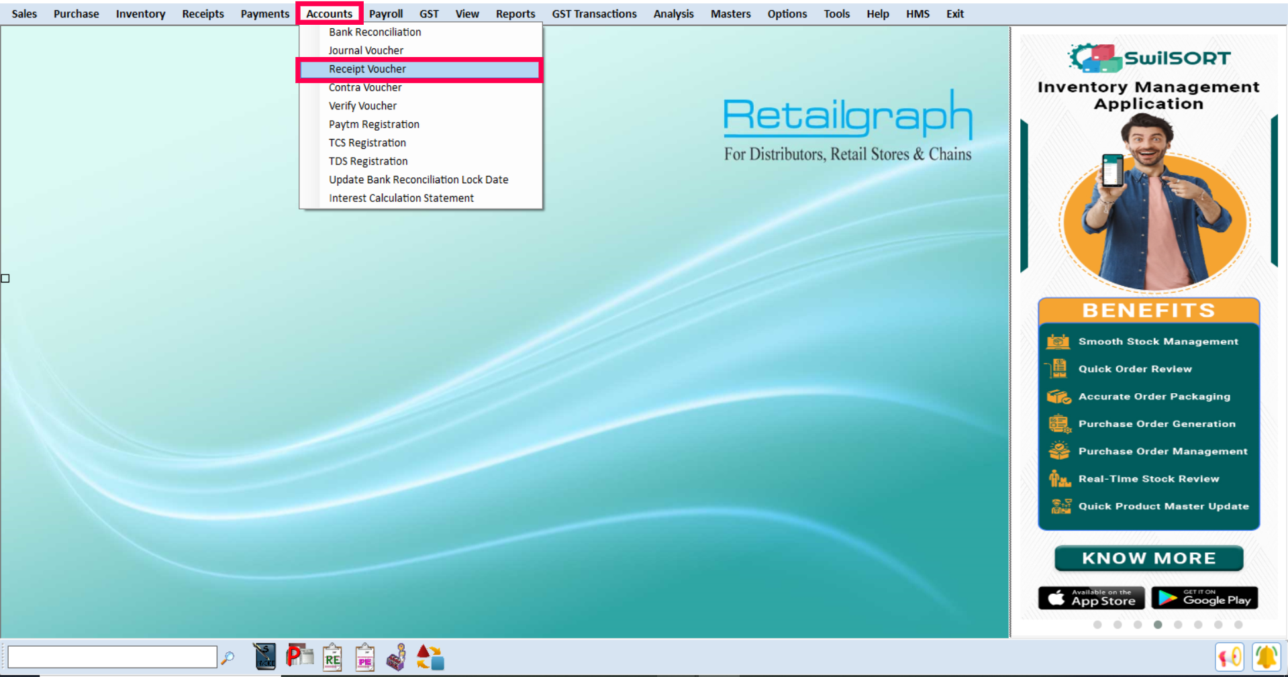
Task: Open the Google Play badge
Action: click(x=1205, y=598)
